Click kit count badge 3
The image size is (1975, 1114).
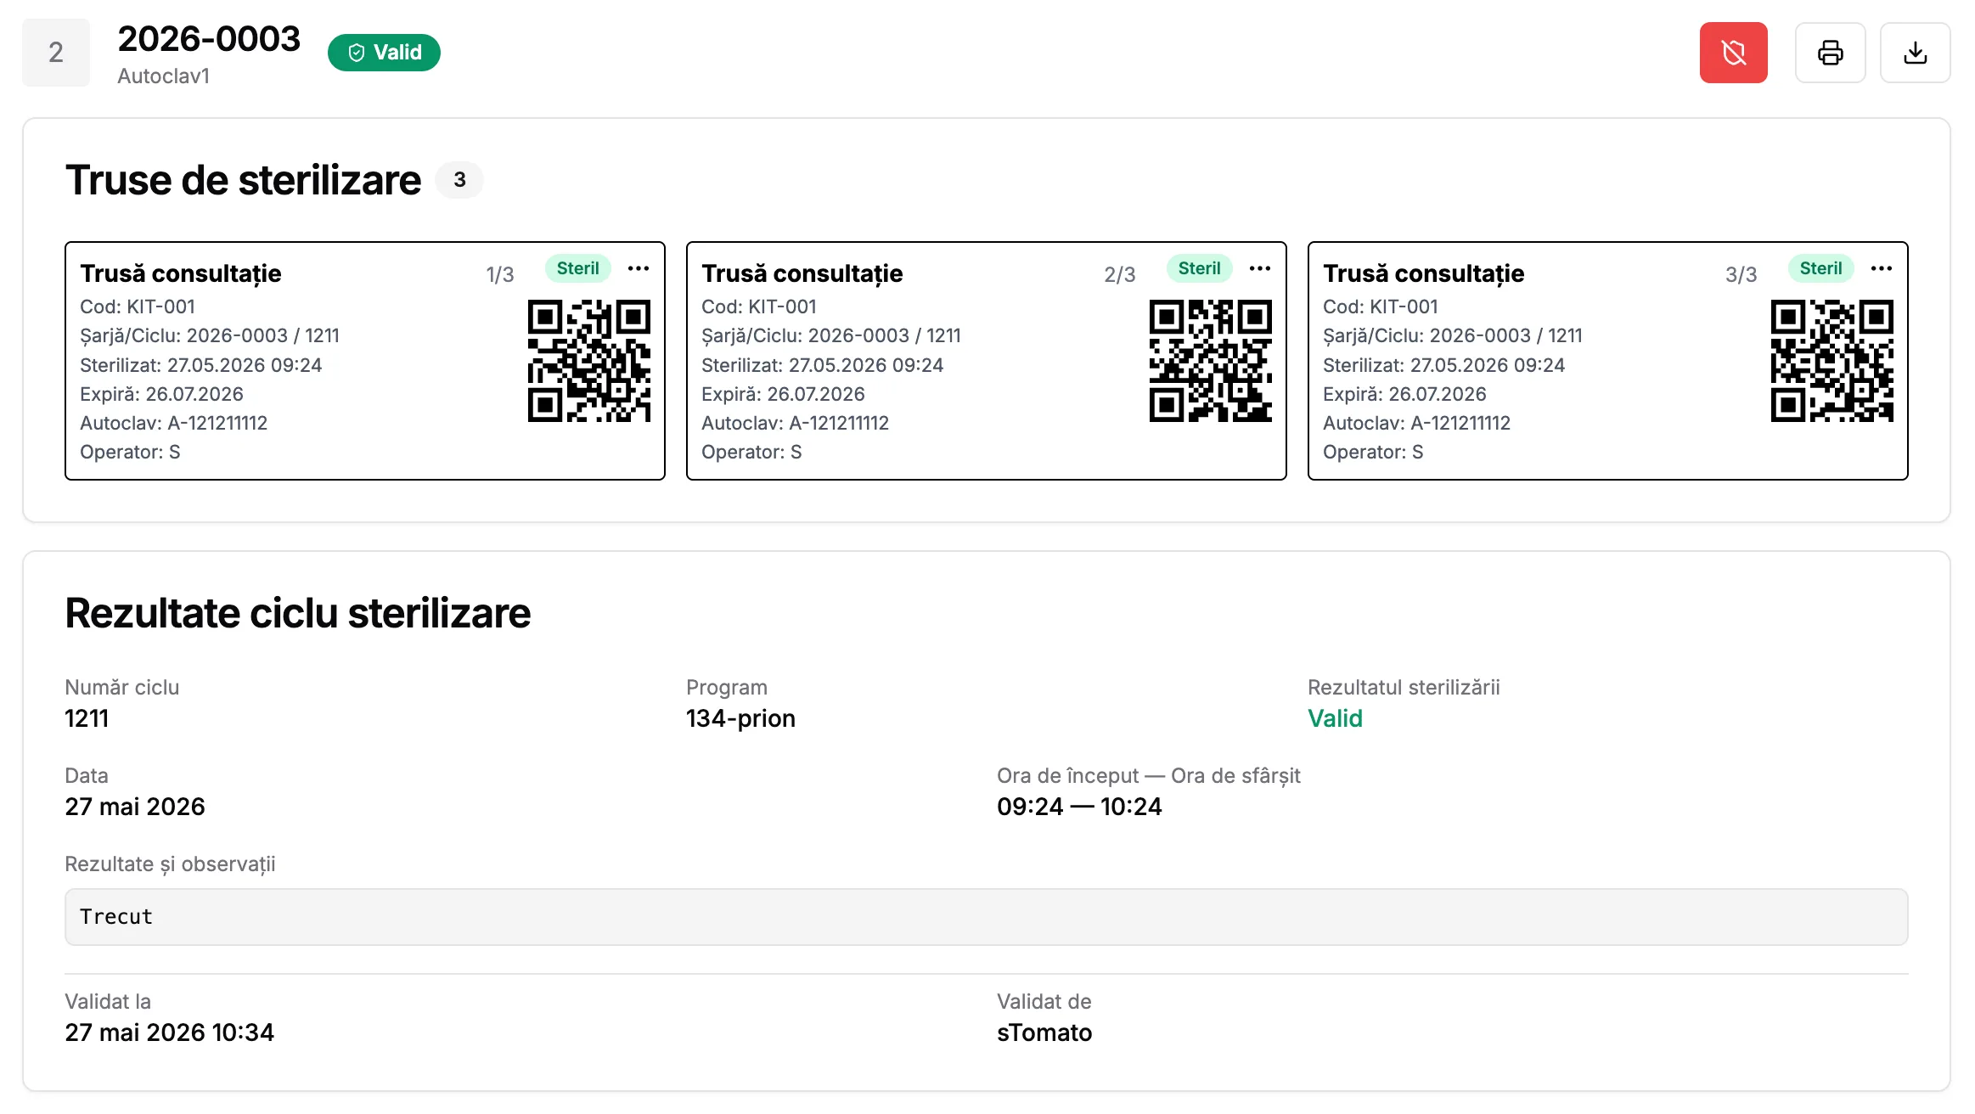coord(459,180)
